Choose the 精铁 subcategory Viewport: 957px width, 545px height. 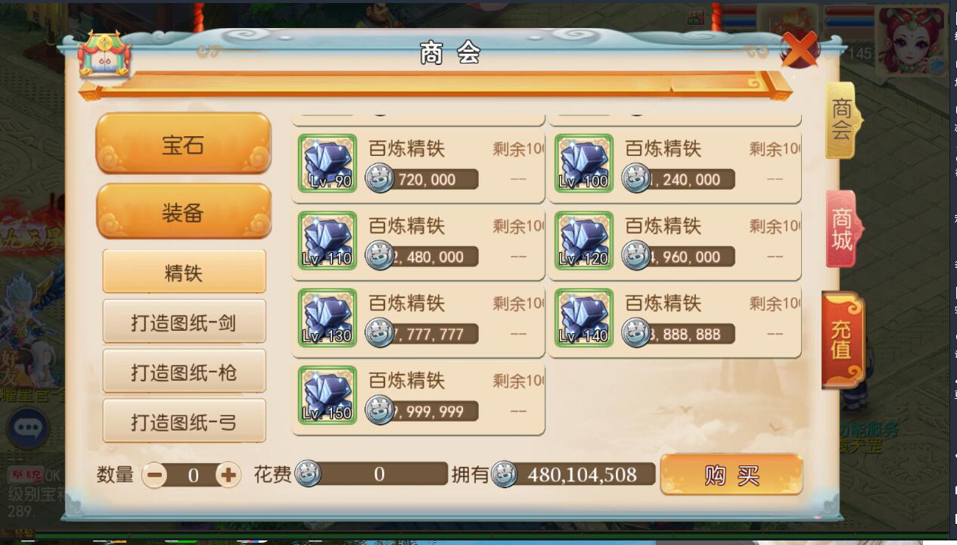click(x=184, y=272)
